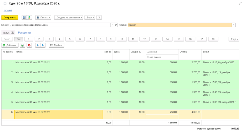Select visit filter number 7

point(90,39)
